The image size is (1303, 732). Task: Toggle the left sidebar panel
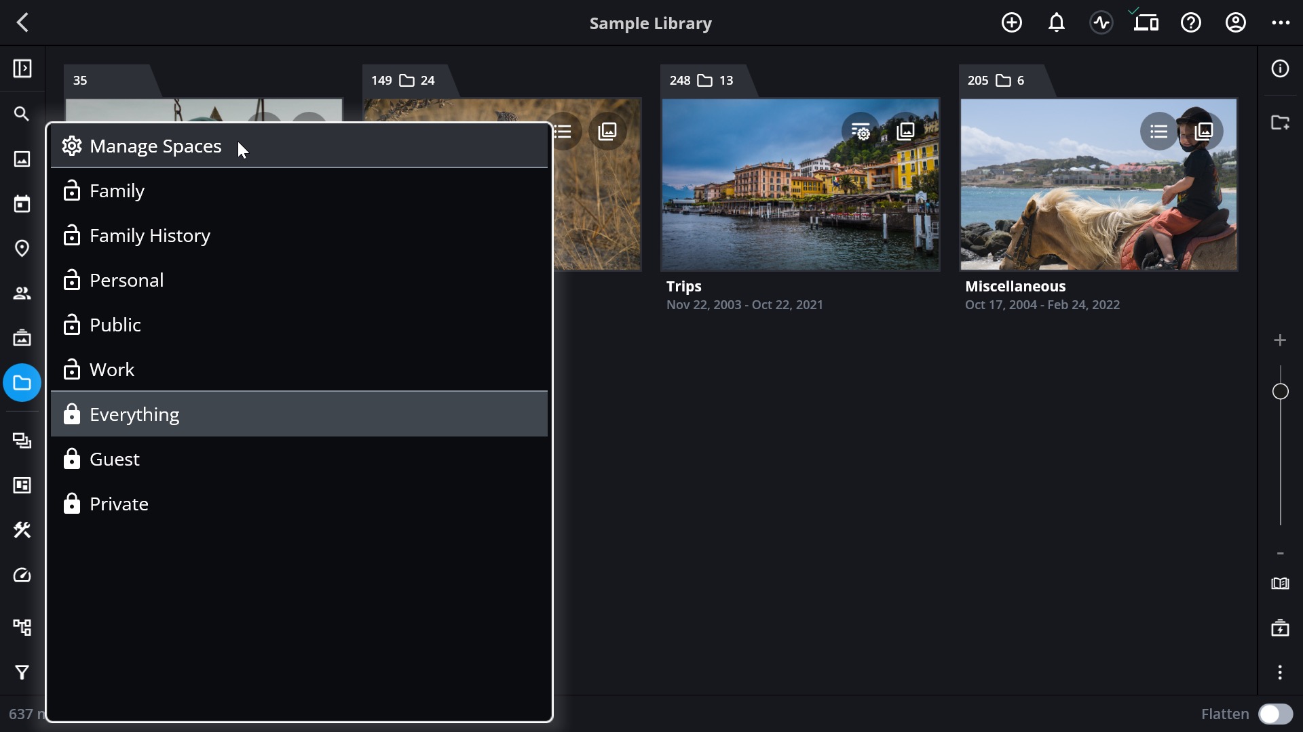(22, 68)
